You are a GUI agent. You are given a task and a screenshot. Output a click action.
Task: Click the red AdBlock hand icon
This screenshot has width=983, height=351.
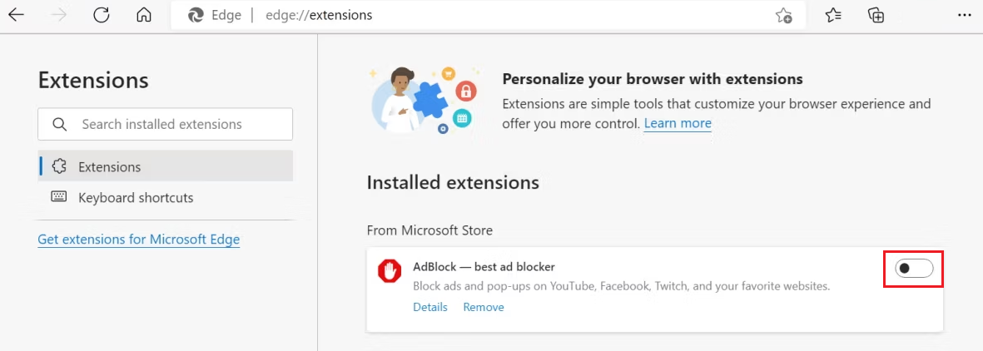coord(390,271)
